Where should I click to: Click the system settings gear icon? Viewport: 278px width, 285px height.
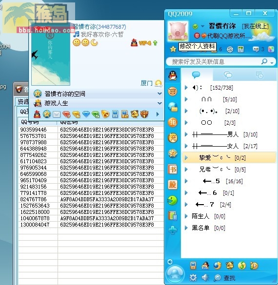tap(193, 278)
